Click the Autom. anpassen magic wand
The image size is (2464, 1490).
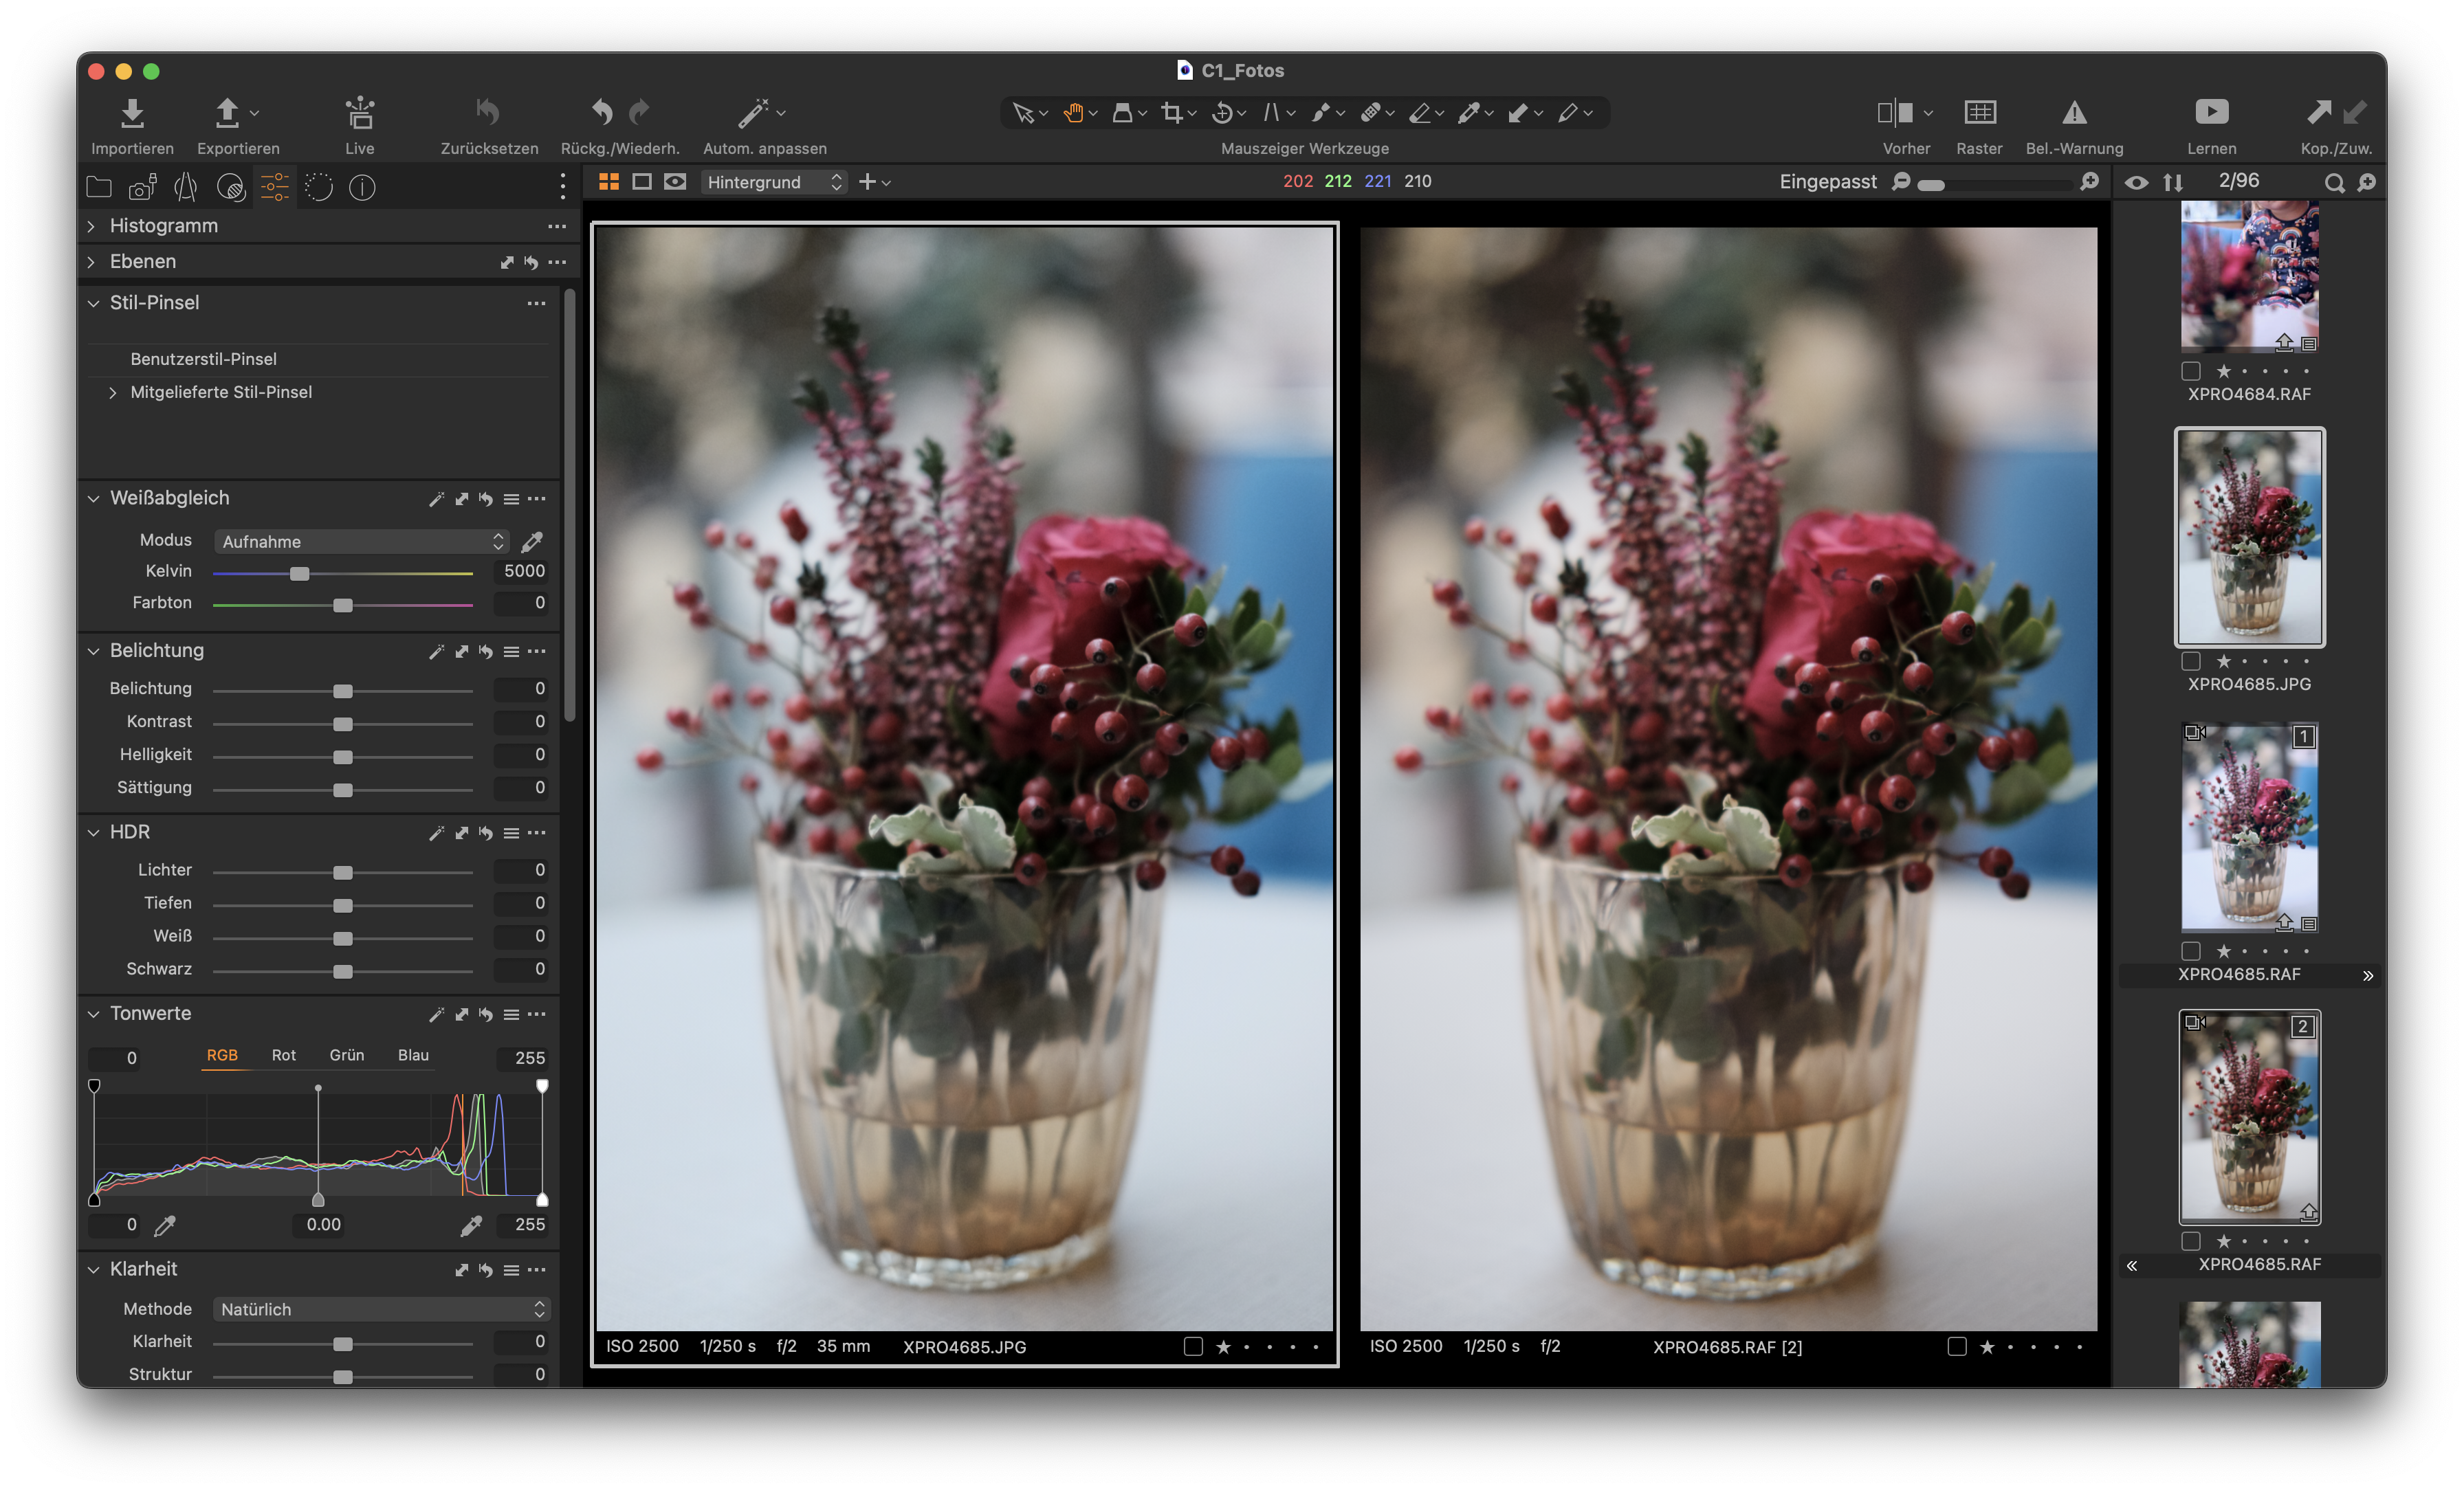[x=753, y=113]
